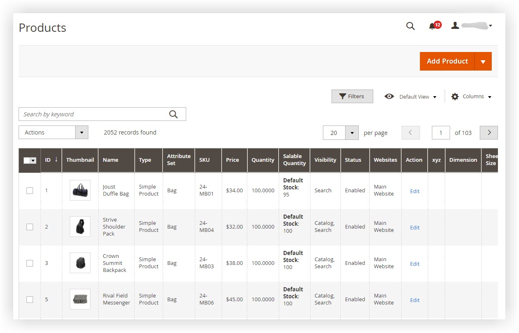The image size is (519, 333).
Task: Sort by the Price column header
Action: 232,160
